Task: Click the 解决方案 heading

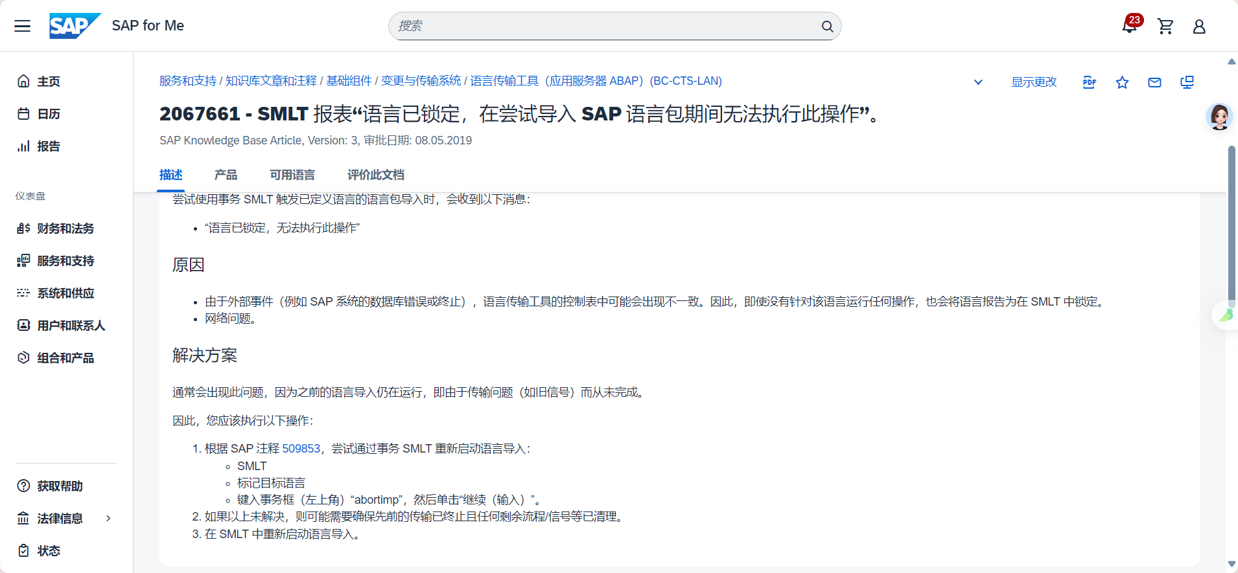Action: (205, 355)
